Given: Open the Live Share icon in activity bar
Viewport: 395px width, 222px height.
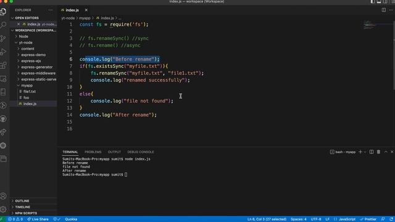Looking at the screenshot, I should click(3, 132).
